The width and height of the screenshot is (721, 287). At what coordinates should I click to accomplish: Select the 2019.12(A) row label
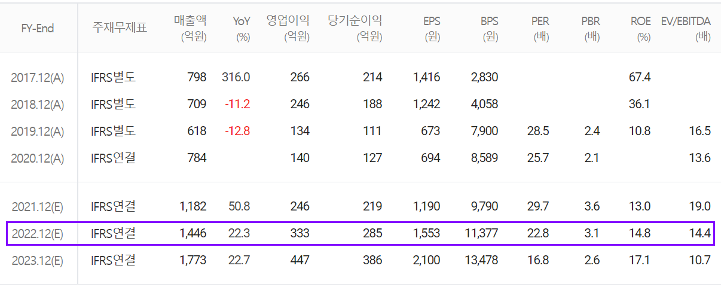tap(37, 132)
